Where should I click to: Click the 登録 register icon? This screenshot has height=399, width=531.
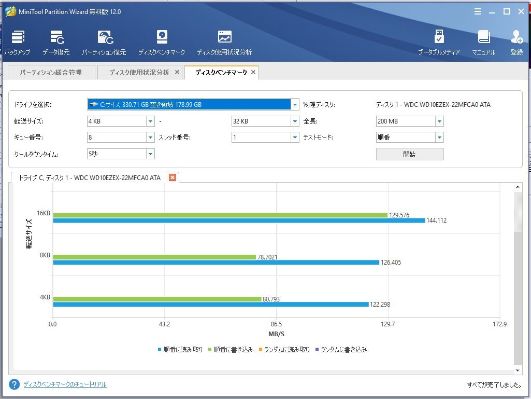[517, 43]
